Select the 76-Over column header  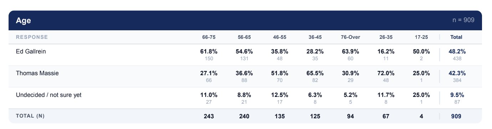click(x=350, y=37)
